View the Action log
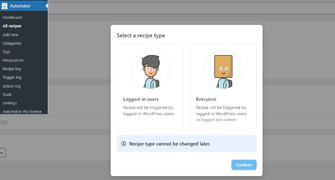335x180 pixels. click(11, 86)
